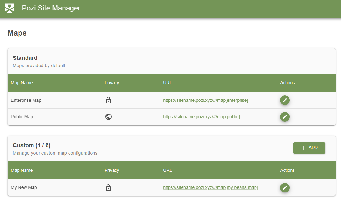Select the My New Map row name
This screenshot has height=202, width=341.
24,187
